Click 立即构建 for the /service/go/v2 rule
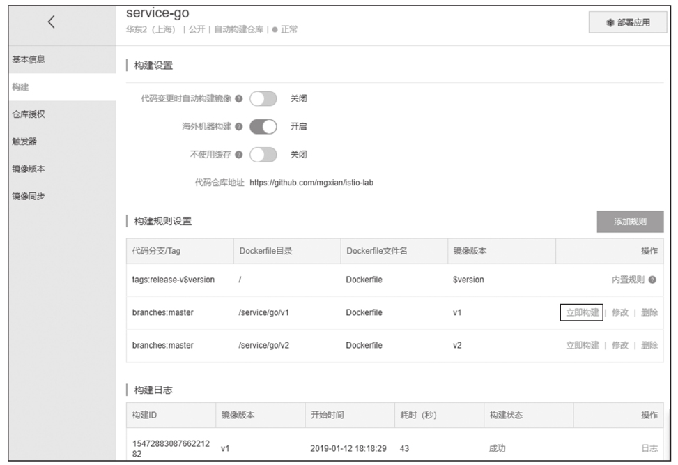 coord(582,345)
